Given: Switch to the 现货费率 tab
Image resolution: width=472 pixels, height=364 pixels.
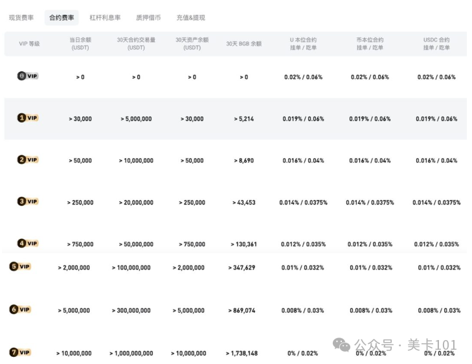Looking at the screenshot, I should 21,17.
